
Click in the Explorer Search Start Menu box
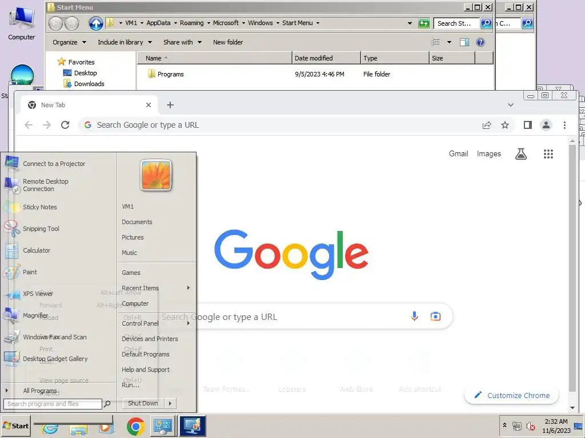point(456,23)
